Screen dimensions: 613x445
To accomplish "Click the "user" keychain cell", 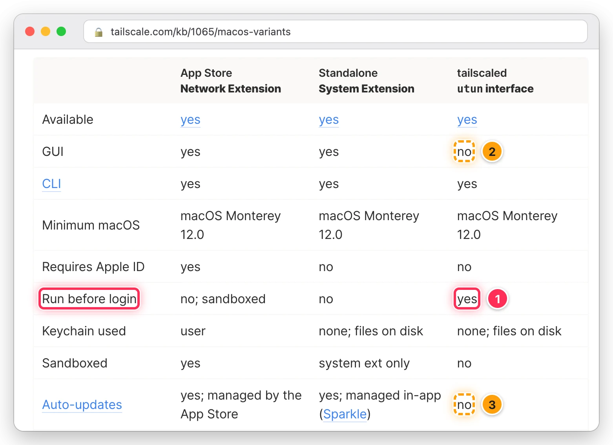I will point(193,331).
